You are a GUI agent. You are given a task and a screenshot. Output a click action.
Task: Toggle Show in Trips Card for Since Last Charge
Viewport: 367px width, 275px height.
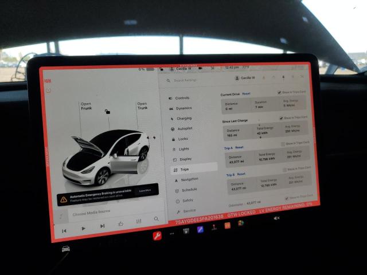click(x=281, y=118)
